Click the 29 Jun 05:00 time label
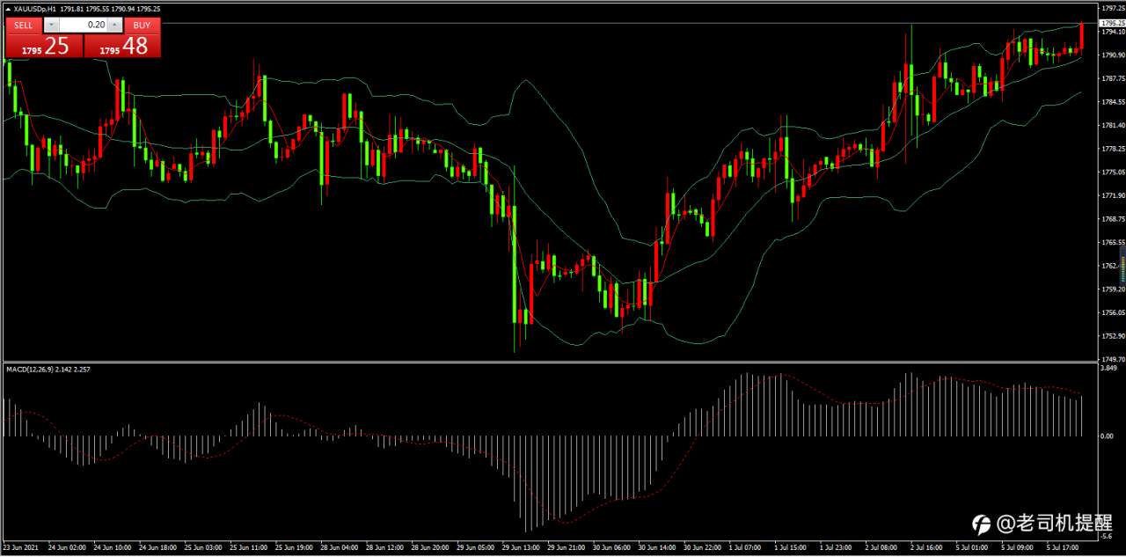This screenshot has height=557, width=1126. point(475,547)
